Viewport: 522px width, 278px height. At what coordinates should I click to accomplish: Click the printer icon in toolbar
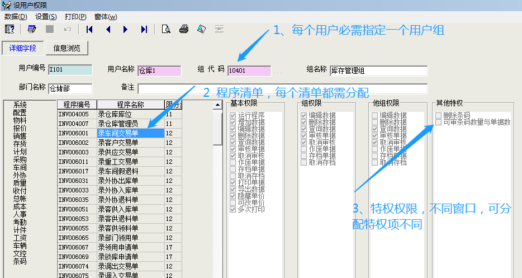pyautogui.click(x=183, y=29)
